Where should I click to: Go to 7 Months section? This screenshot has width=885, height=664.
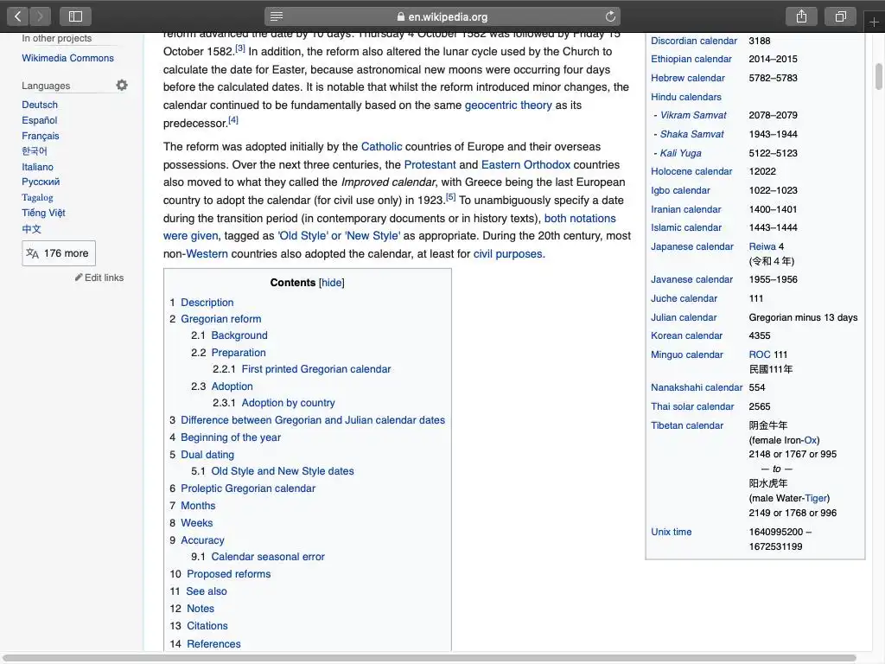pos(198,505)
